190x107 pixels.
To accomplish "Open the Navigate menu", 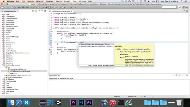I will pyautogui.click(x=50, y=1).
